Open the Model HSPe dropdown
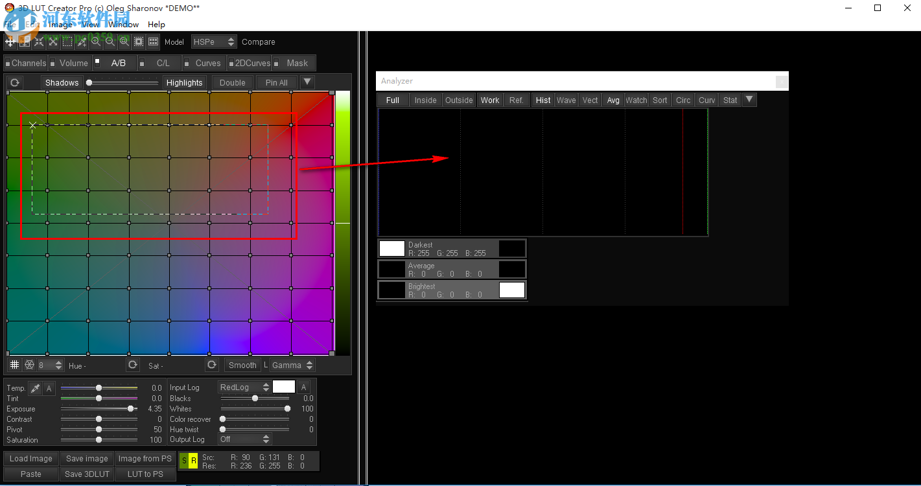Image resolution: width=921 pixels, height=486 pixels. click(x=214, y=41)
